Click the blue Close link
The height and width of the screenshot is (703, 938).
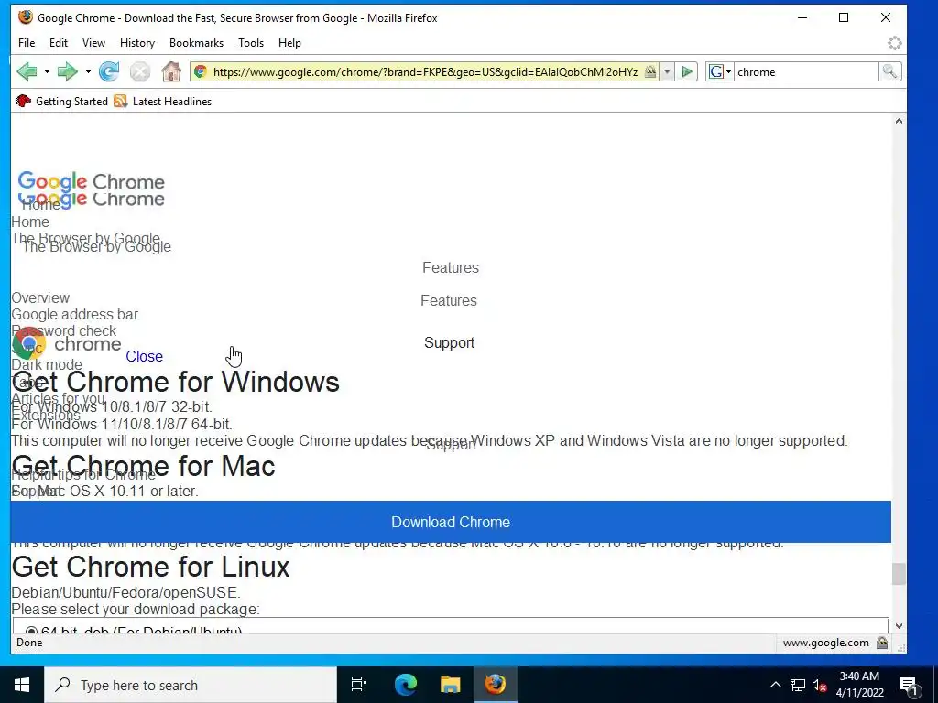pyautogui.click(x=144, y=356)
